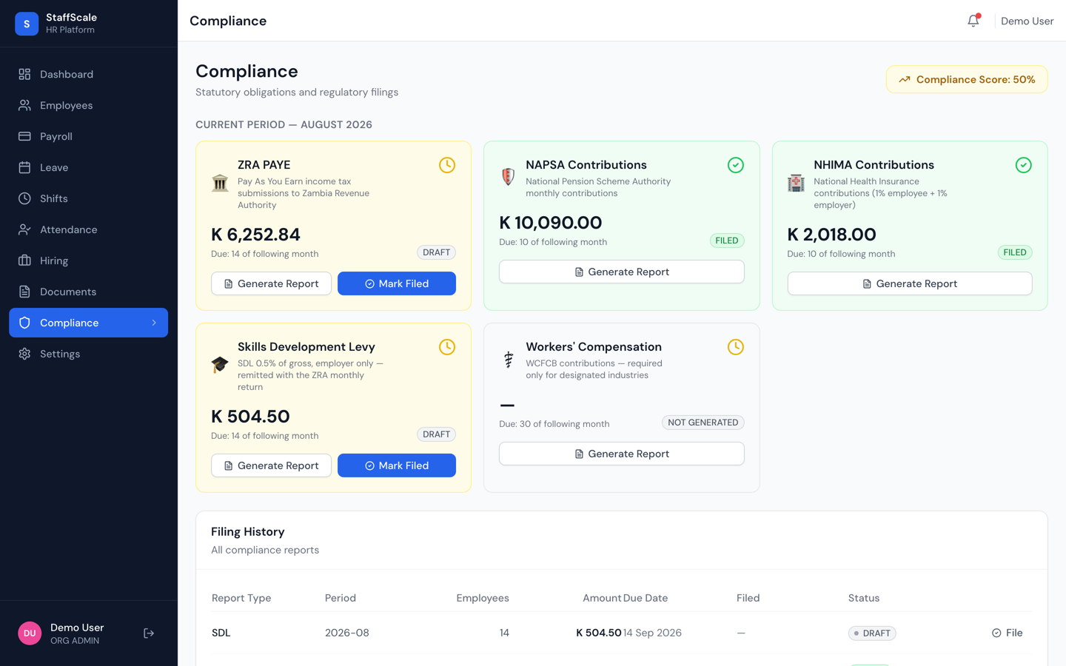Click the Report Type column header
Screen dimensions: 1066x666
(241, 598)
